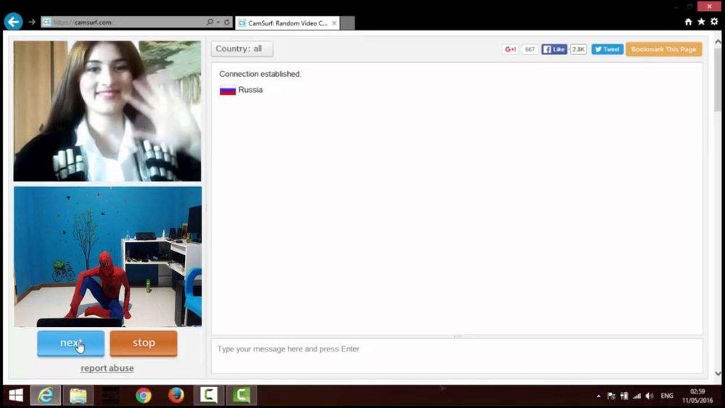Click the Facebook Like button

555,49
